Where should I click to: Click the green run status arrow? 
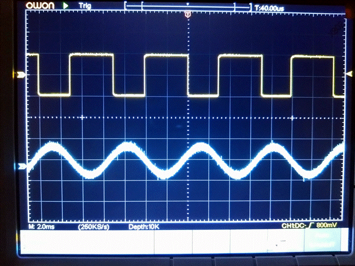pos(66,6)
